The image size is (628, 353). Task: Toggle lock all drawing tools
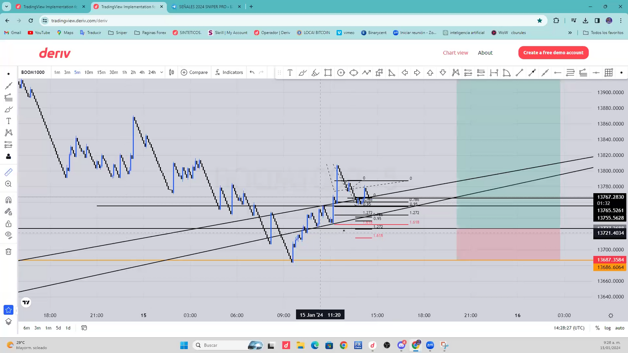(x=8, y=224)
